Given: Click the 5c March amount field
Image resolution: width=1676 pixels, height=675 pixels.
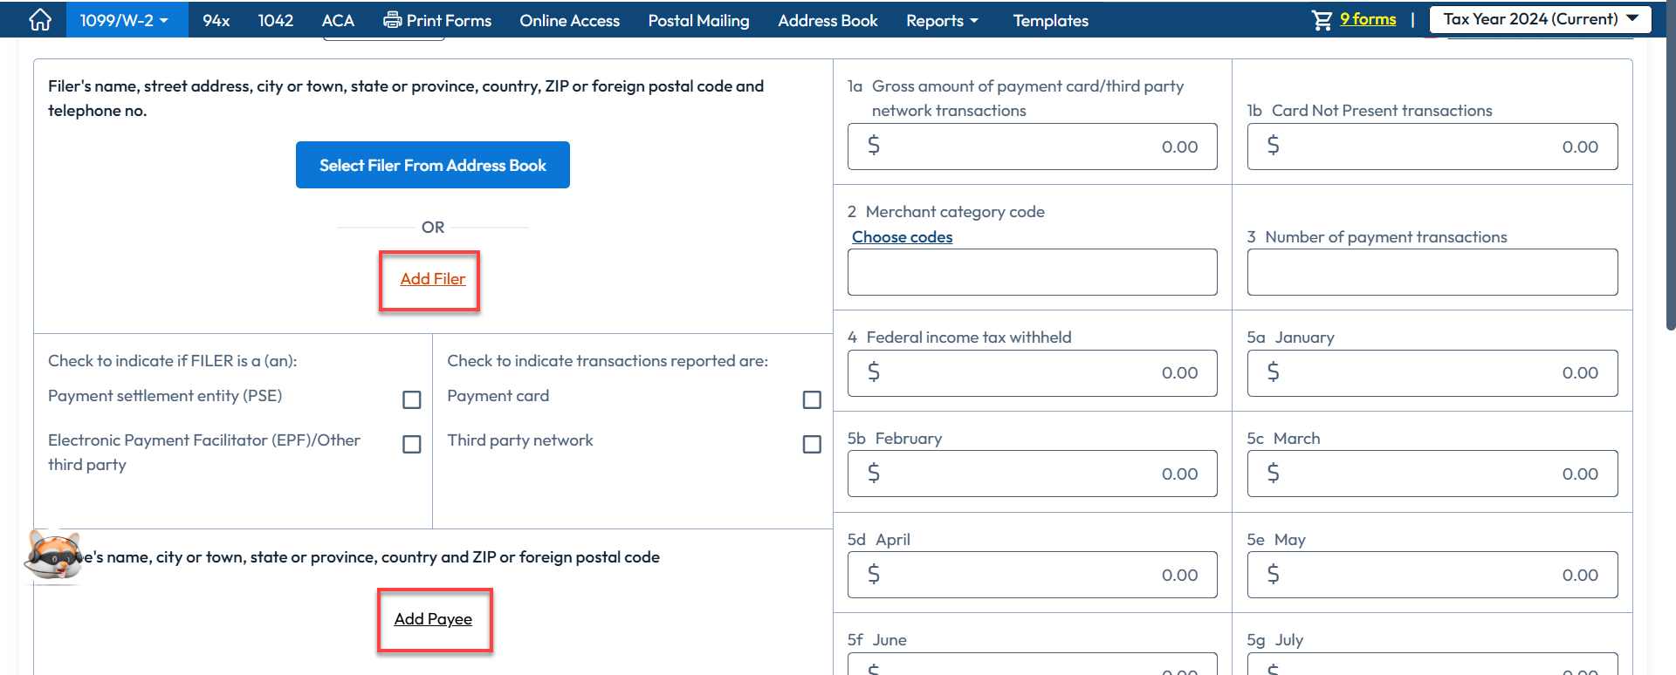Looking at the screenshot, I should (1432, 474).
